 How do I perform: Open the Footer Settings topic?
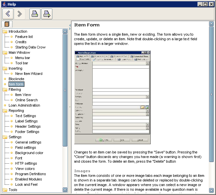27,132
